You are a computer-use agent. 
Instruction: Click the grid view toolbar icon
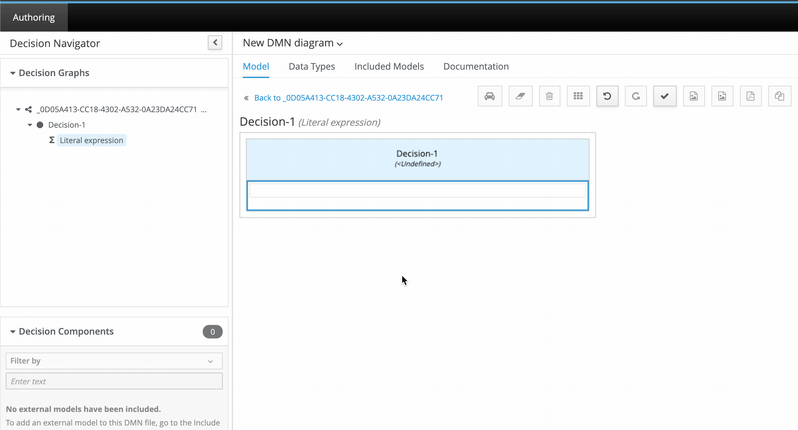[578, 96]
